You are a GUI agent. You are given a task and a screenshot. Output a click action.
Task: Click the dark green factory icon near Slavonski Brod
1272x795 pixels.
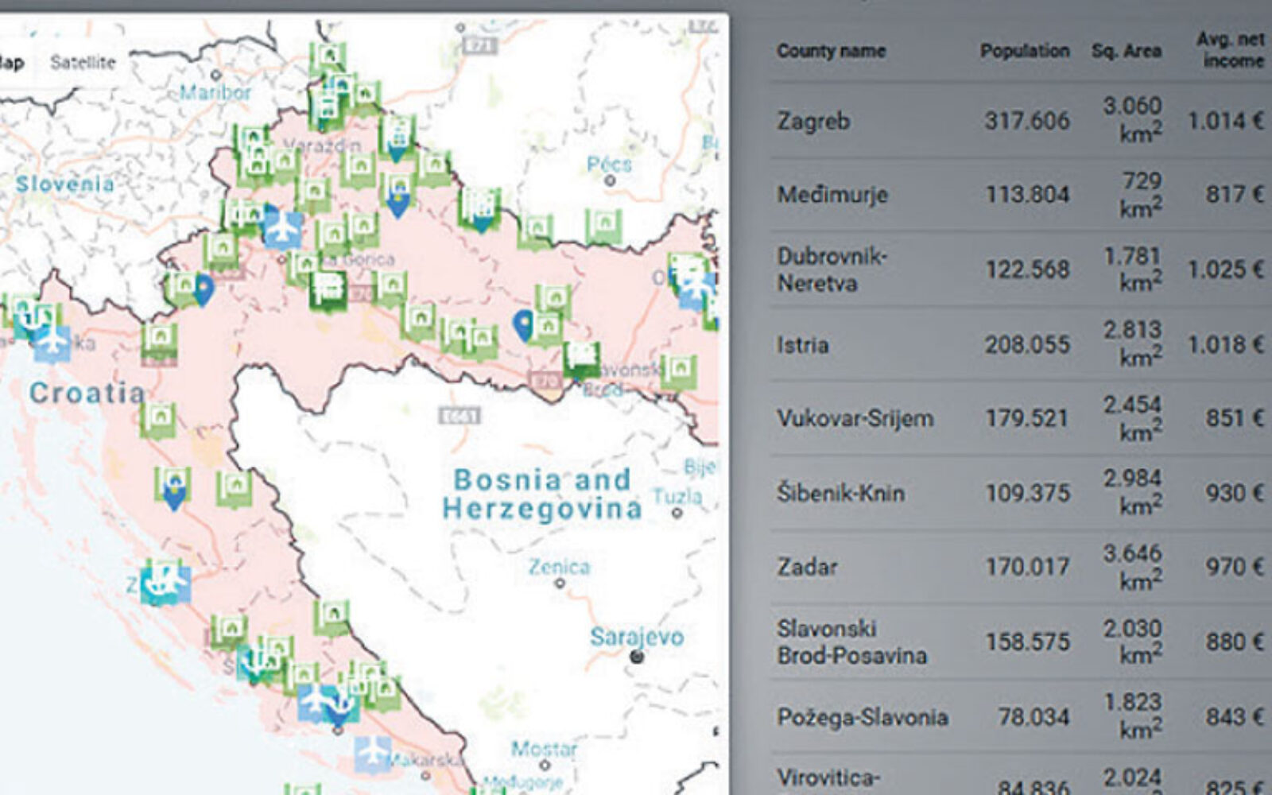(x=581, y=359)
